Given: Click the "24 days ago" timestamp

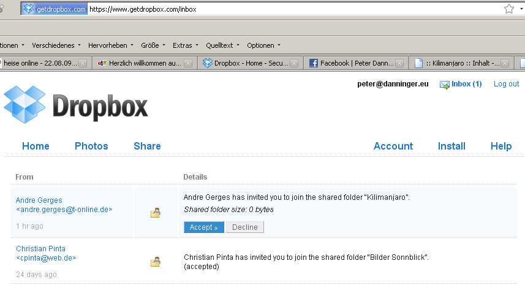Looking at the screenshot, I should click(36, 275).
